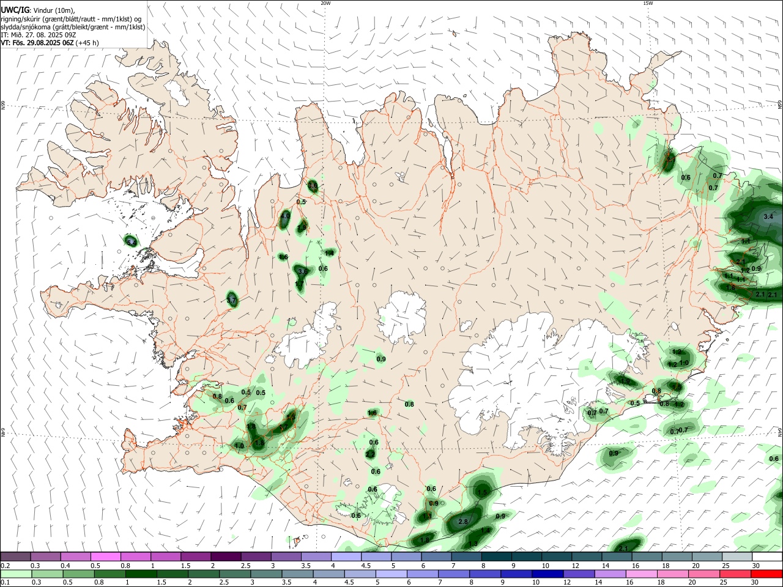The width and height of the screenshot is (783, 587).
Task: Select the initial-time line 'IT: Mið. 27. 08. 2025 09Z'
Action: [37, 35]
